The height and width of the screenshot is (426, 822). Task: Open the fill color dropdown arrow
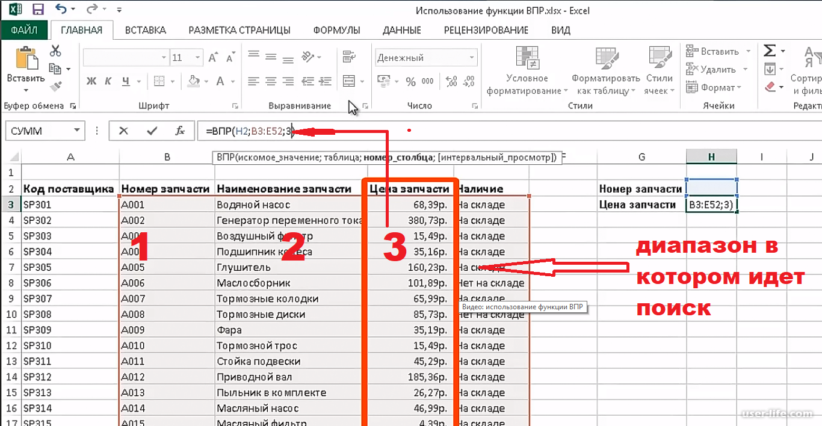tap(206, 81)
